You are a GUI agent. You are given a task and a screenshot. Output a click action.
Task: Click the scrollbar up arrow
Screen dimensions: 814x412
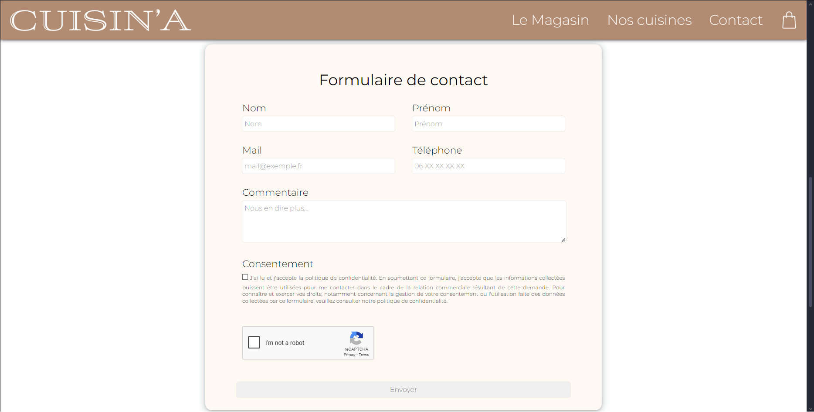[x=811, y=3]
